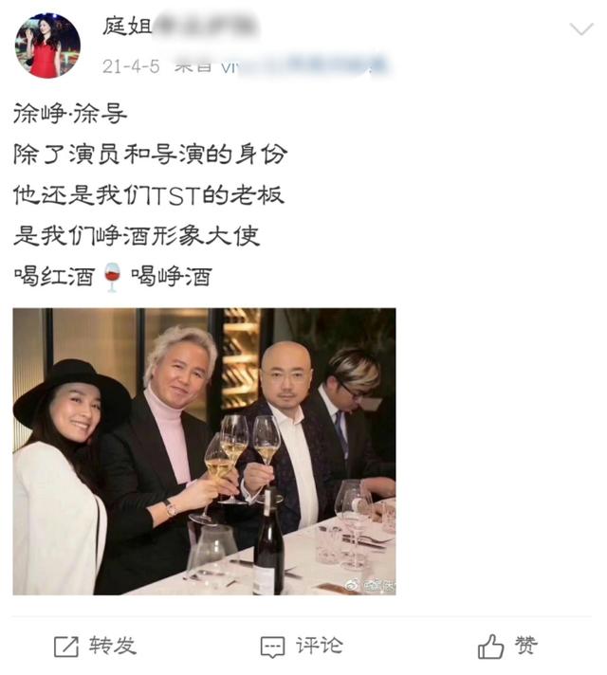Expand the post options chevron
This screenshot has width=607, height=675.
coord(581,29)
